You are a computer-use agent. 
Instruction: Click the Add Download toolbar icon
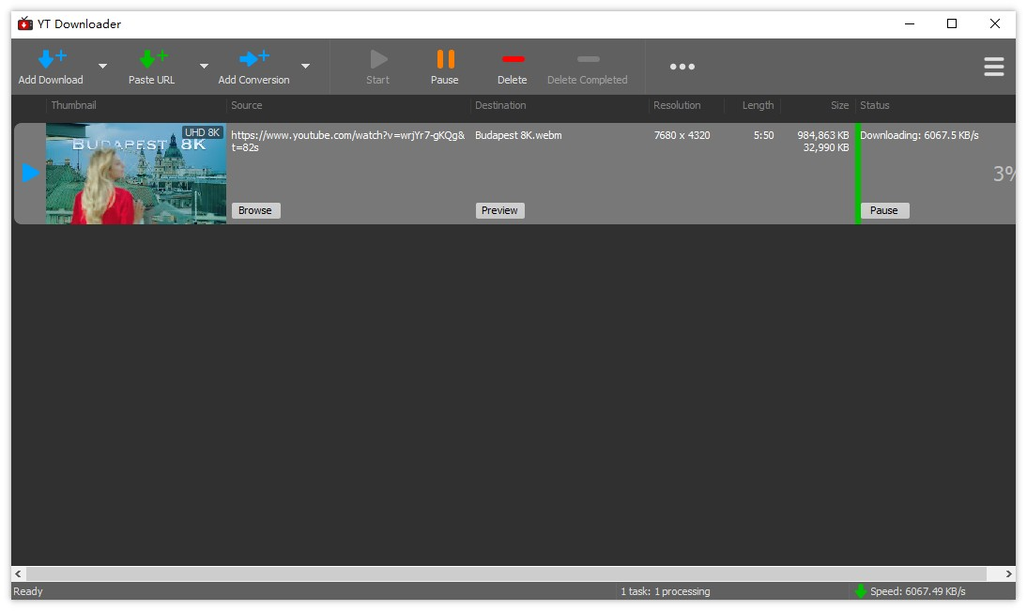[52, 59]
